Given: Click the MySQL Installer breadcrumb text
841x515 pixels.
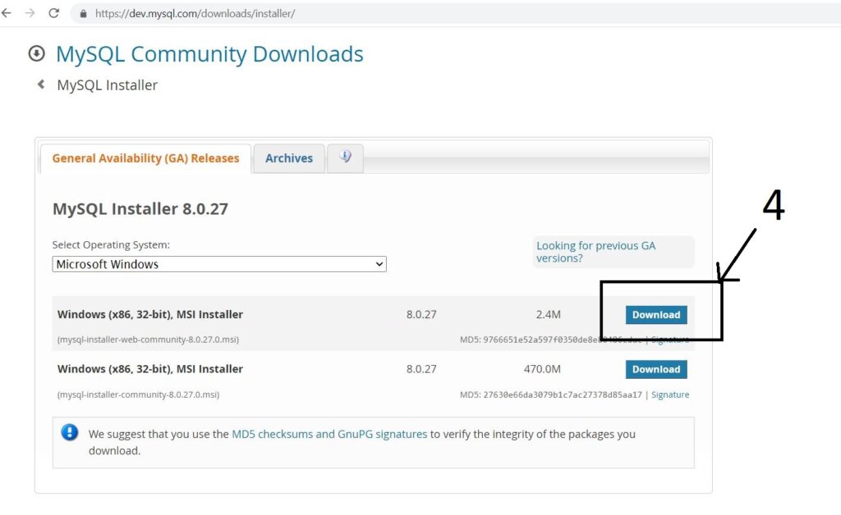Looking at the screenshot, I should point(108,85).
